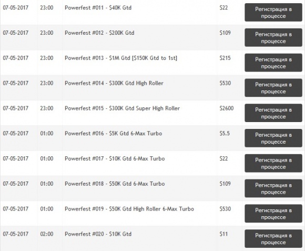Open registration for Powerfest #012 $200K Gtd
The image size is (305, 251).
click(273, 37)
